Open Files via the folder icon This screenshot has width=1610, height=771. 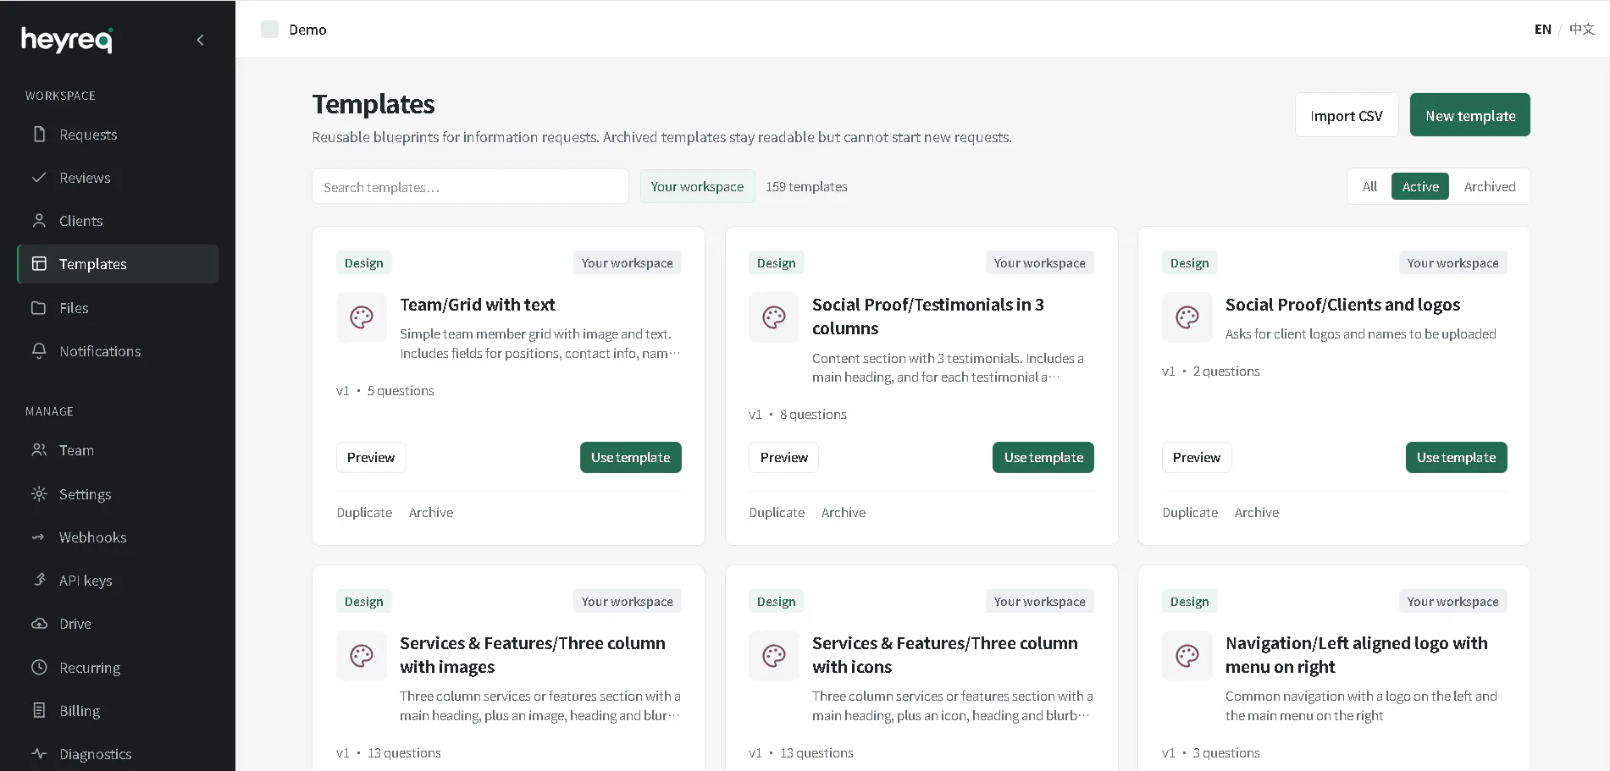point(39,307)
